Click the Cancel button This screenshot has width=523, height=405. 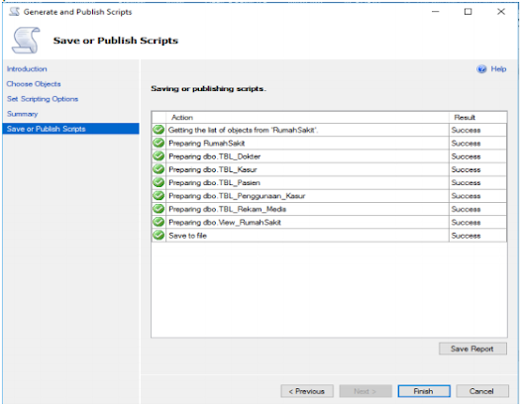point(482,391)
